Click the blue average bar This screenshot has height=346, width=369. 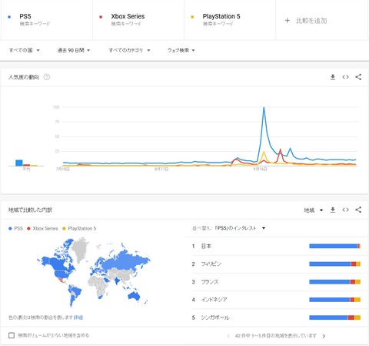pos(19,163)
